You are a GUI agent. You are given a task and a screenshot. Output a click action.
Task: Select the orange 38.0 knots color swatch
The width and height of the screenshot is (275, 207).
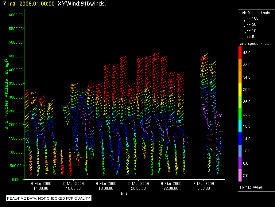[240, 65]
